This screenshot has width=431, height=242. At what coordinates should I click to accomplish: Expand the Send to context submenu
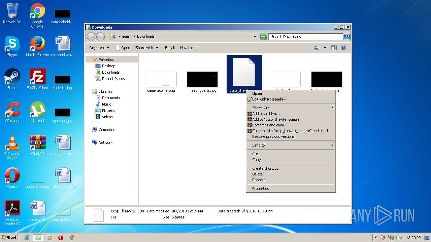tap(291, 145)
